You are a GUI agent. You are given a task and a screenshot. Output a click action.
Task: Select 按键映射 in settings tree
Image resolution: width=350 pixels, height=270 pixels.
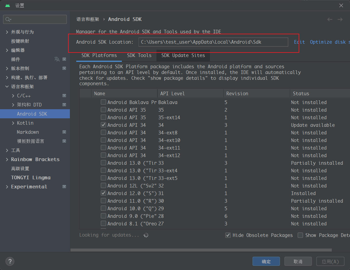pos(20,41)
